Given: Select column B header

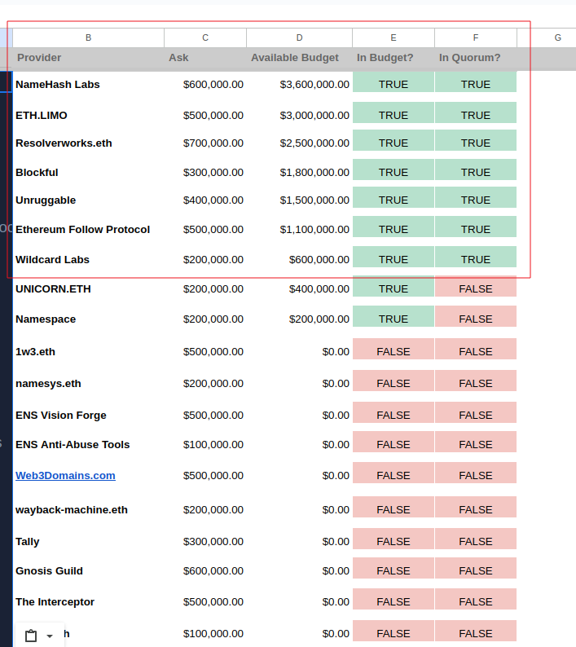Looking at the screenshot, I should click(x=88, y=37).
